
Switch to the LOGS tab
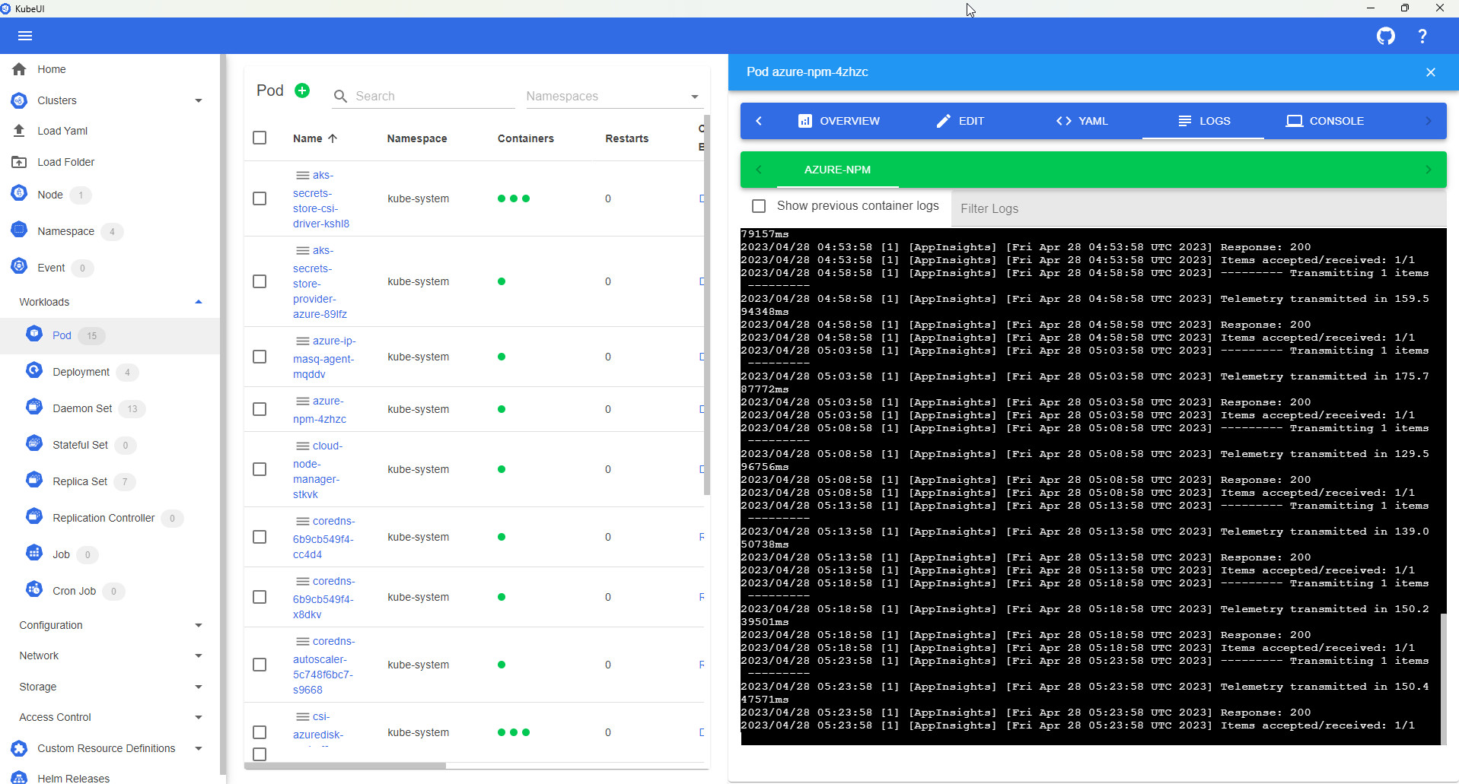click(1203, 121)
